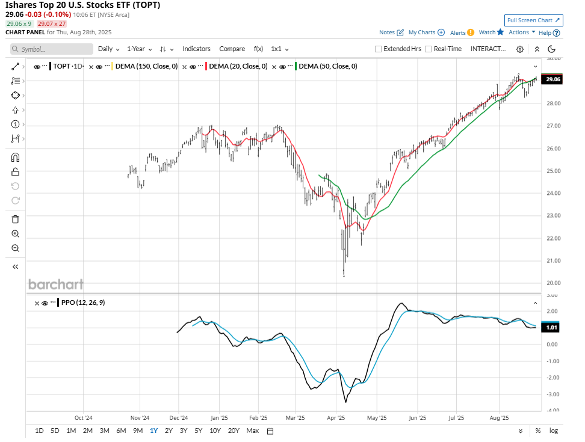Select the numbered circle marker tool
The image size is (585, 442).
pos(15,124)
